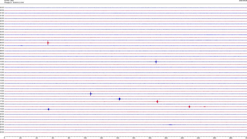Image resolution: width=247 pixels, height=139 pixels.
Task: Click the '14:30' trace time label
Action: tap(2, 86)
